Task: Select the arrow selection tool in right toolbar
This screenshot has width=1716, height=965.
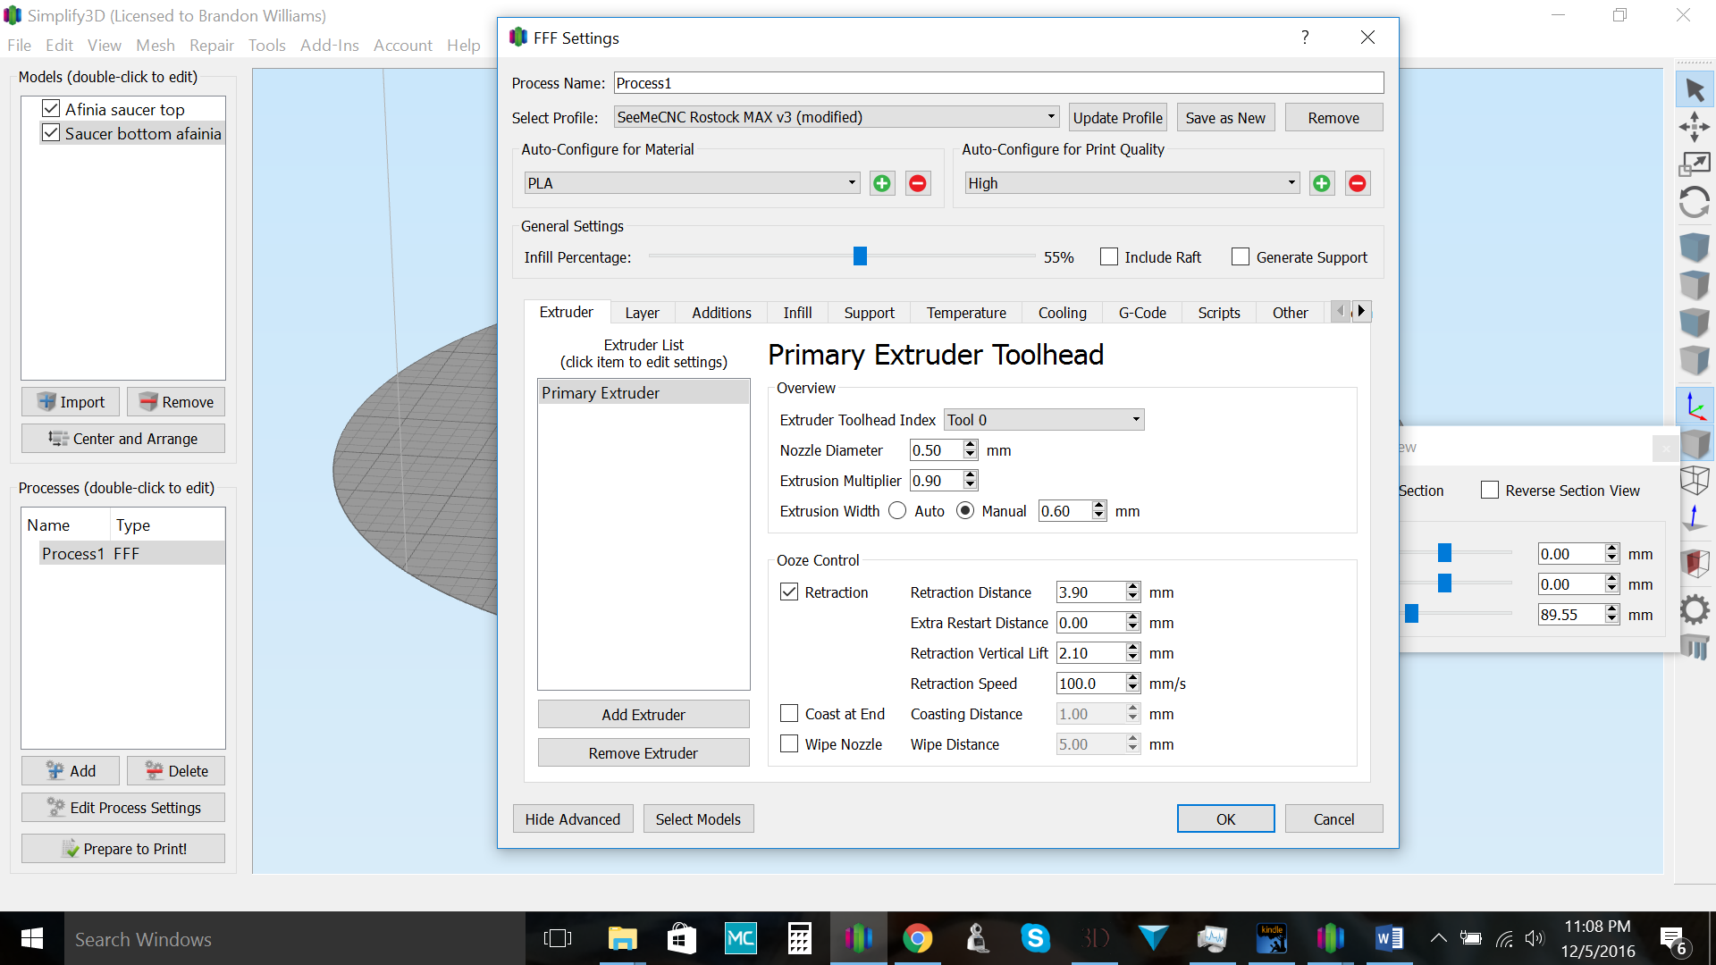Action: pos(1695,89)
